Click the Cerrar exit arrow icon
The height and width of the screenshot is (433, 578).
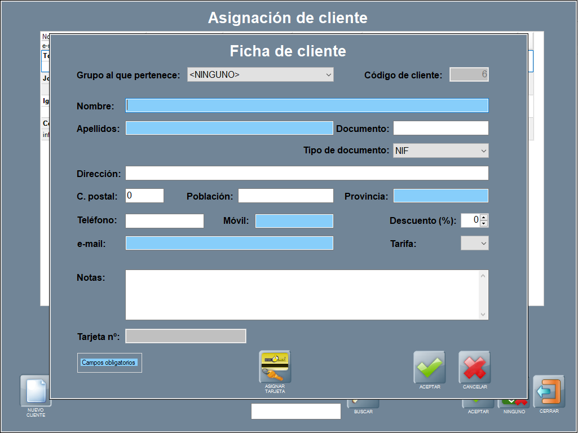[549, 391]
